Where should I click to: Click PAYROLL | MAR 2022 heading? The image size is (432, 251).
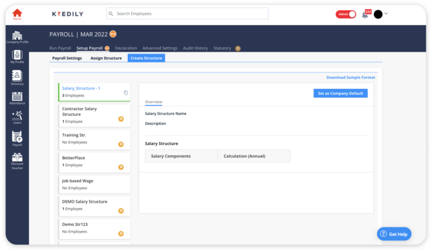79,34
